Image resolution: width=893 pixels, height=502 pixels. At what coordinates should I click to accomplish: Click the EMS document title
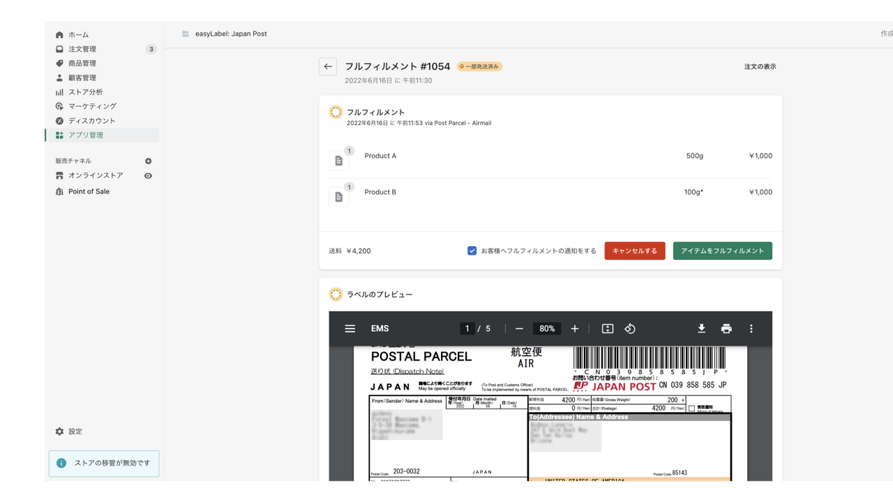(380, 328)
